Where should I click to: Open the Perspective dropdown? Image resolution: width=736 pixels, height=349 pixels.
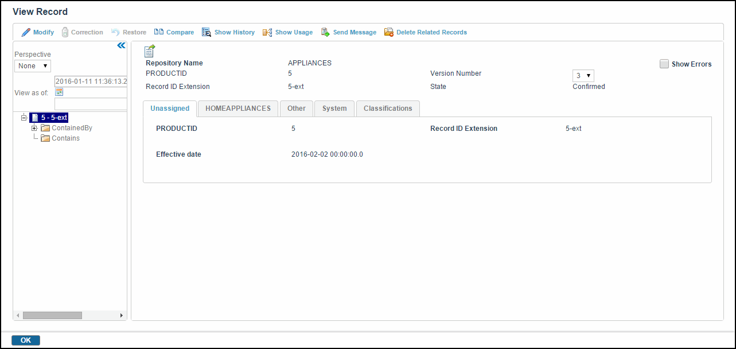tap(33, 66)
